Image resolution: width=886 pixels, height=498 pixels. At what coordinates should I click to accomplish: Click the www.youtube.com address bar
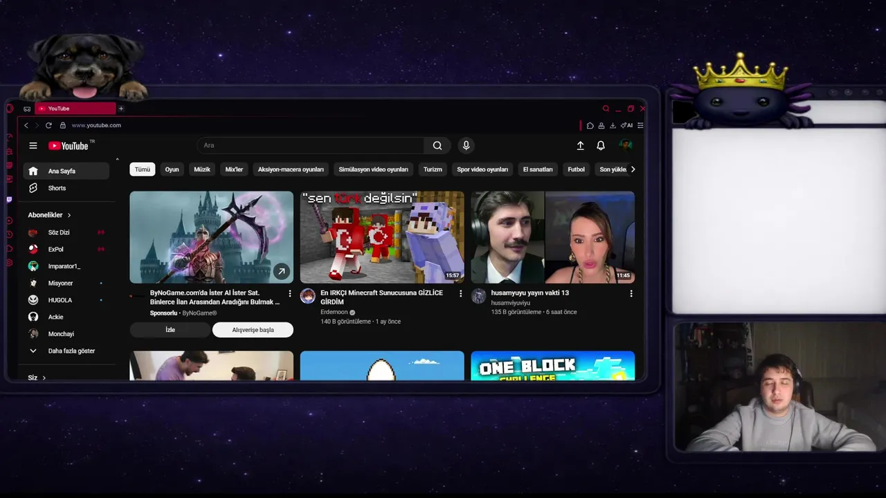pyautogui.click(x=96, y=125)
